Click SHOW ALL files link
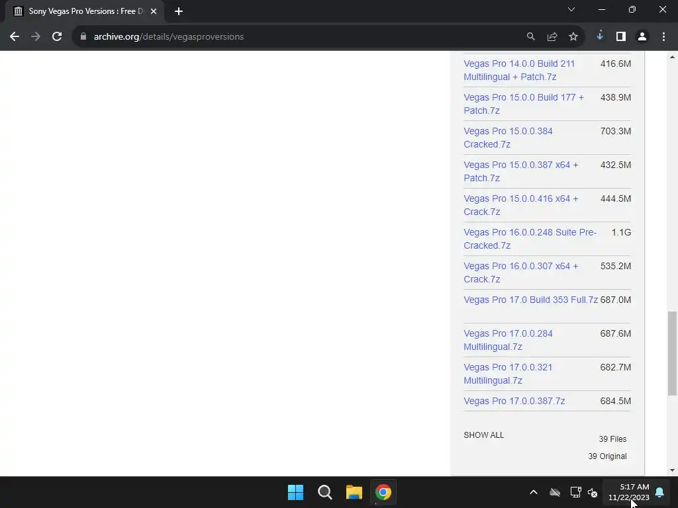This screenshot has height=508, width=678. 484,435
